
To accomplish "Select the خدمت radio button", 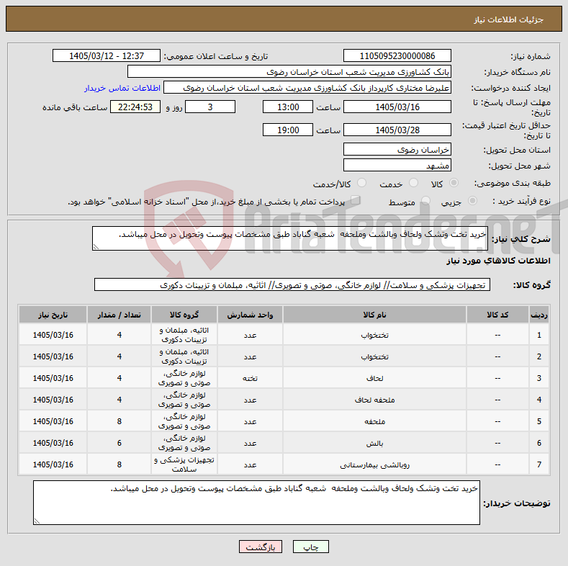I will (413, 183).
